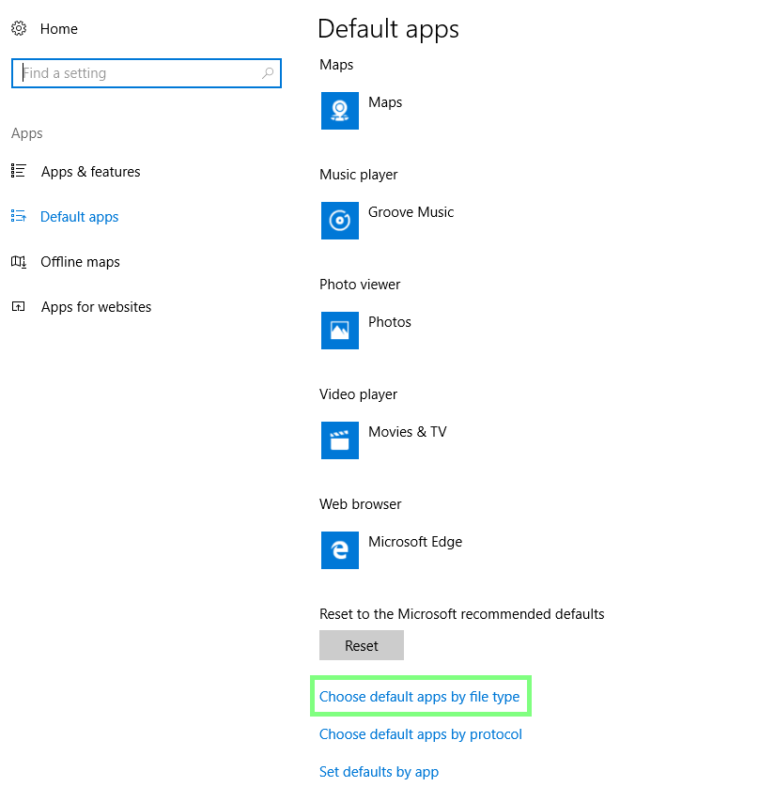Open Choose default apps by protocol

pyautogui.click(x=421, y=734)
